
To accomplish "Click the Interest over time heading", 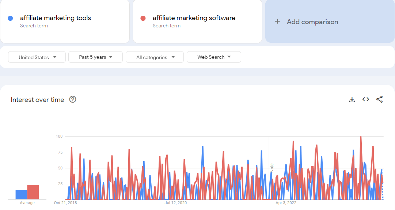I will click(x=37, y=100).
